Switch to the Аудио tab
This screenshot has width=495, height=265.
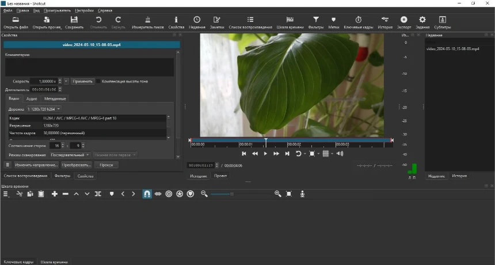coord(32,99)
